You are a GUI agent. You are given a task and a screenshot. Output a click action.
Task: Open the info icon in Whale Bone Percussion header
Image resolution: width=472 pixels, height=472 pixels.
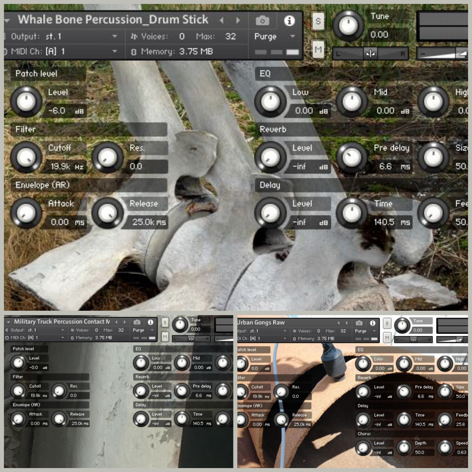pyautogui.click(x=289, y=21)
